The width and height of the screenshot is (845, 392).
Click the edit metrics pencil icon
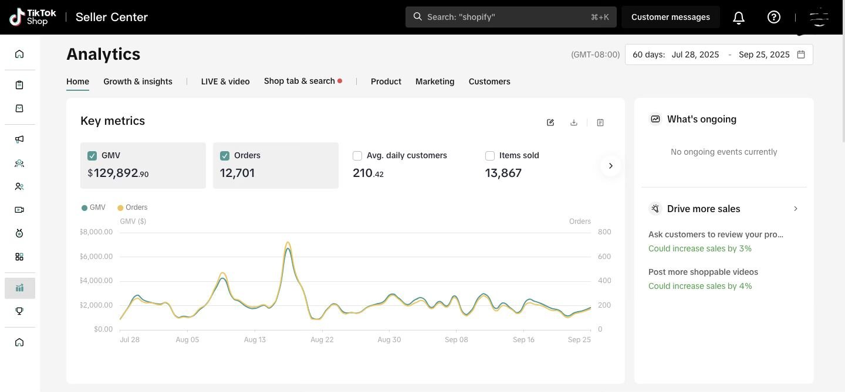click(x=550, y=122)
